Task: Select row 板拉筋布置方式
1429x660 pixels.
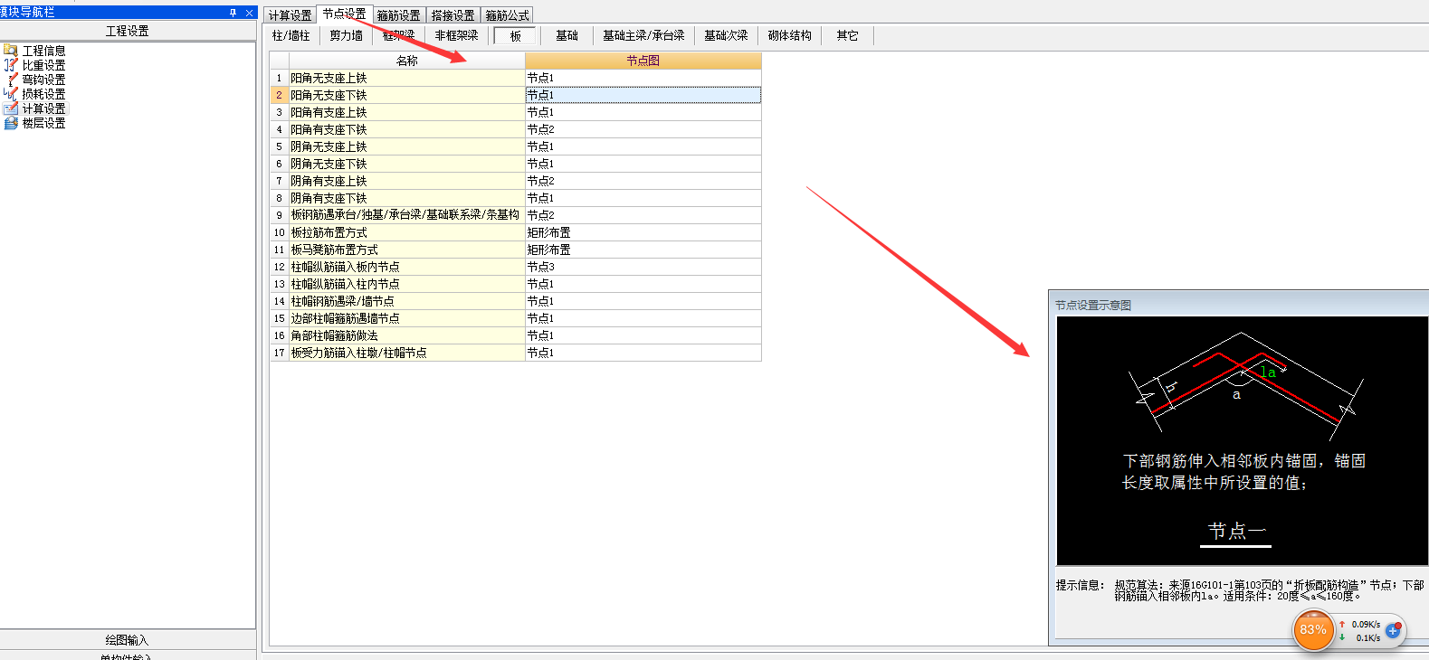Action: 406,232
